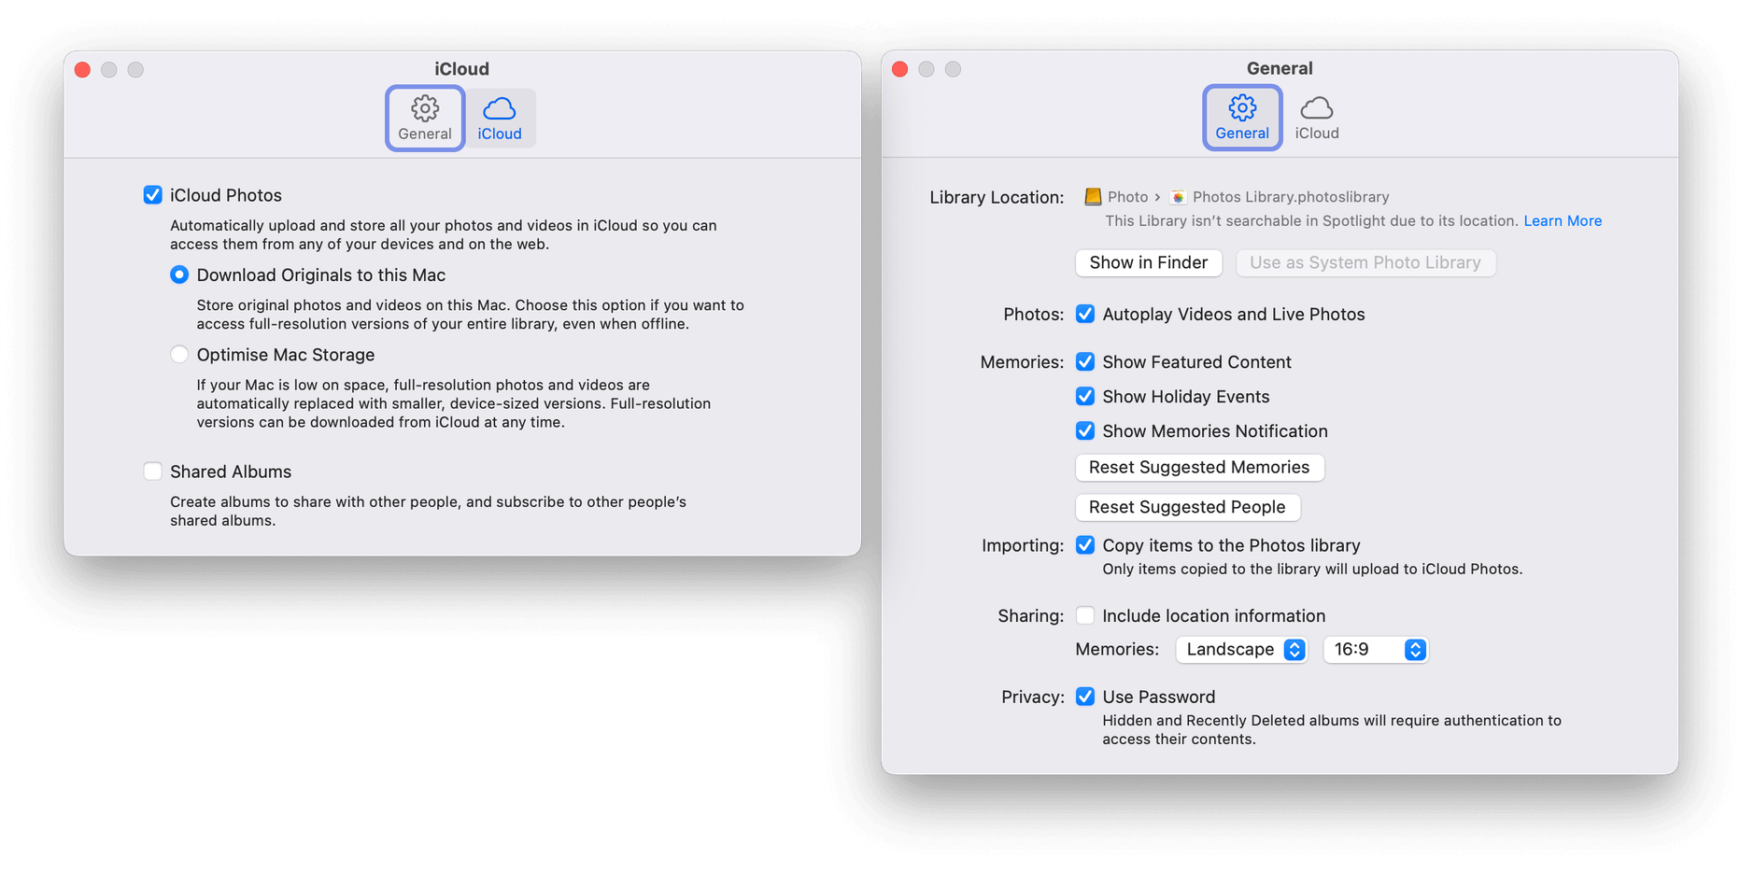Image resolution: width=1754 pixels, height=873 pixels.
Task: Toggle Autoplay Videos and Live Photos
Action: tap(1085, 314)
